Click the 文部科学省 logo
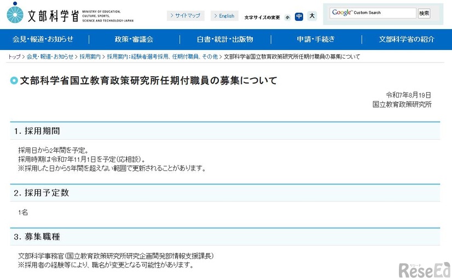 coord(70,13)
